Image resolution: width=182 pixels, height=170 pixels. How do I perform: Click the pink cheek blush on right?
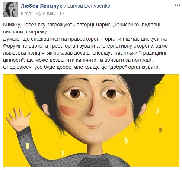point(118,112)
